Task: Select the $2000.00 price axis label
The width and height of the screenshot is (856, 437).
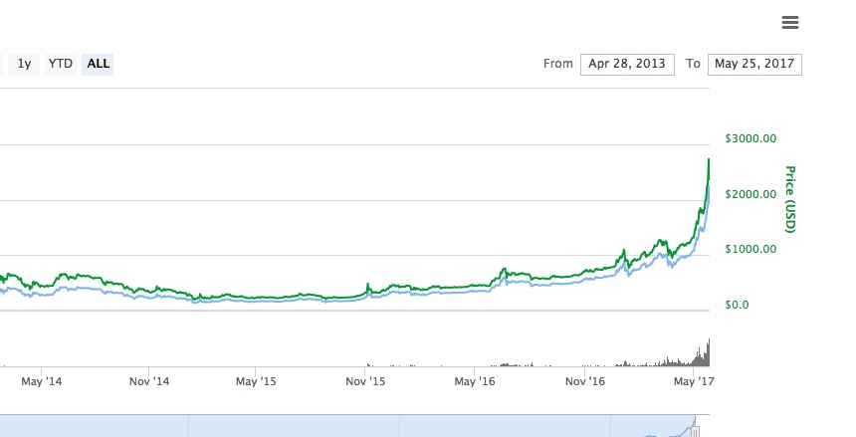Action: (x=752, y=193)
